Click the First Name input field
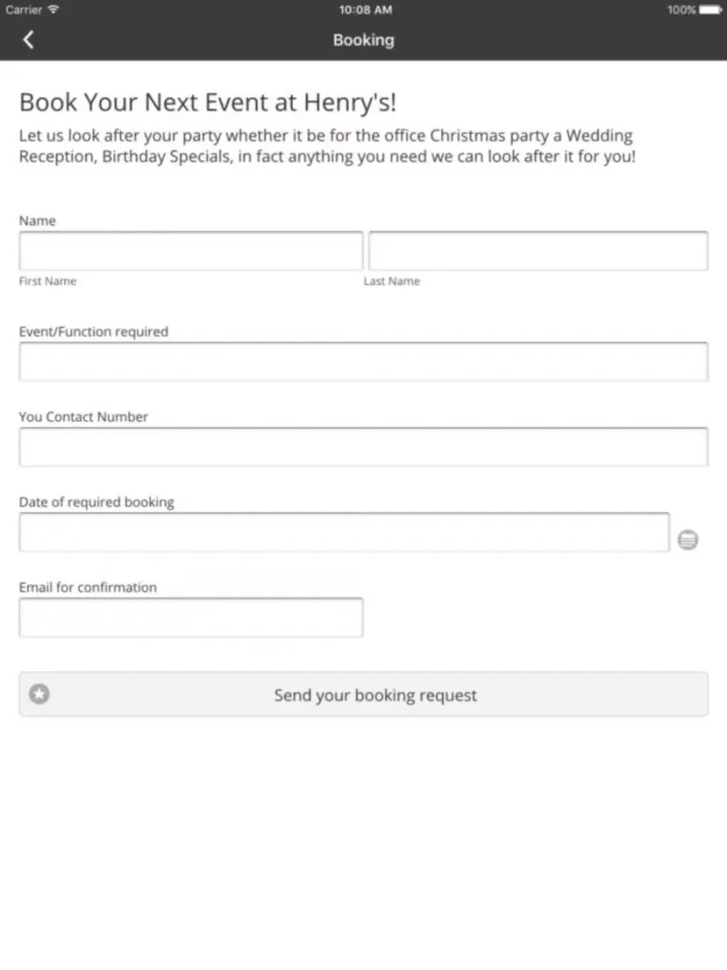Image resolution: width=727 pixels, height=970 pixels. pos(190,250)
